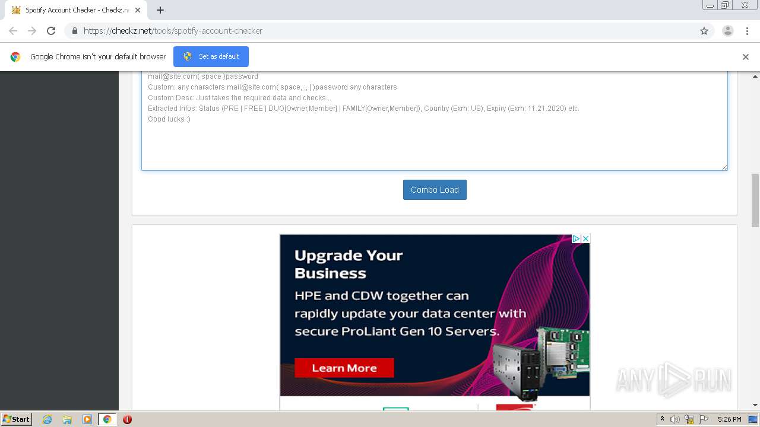Click the scrollbar down arrow
The image size is (760, 427).
755,405
